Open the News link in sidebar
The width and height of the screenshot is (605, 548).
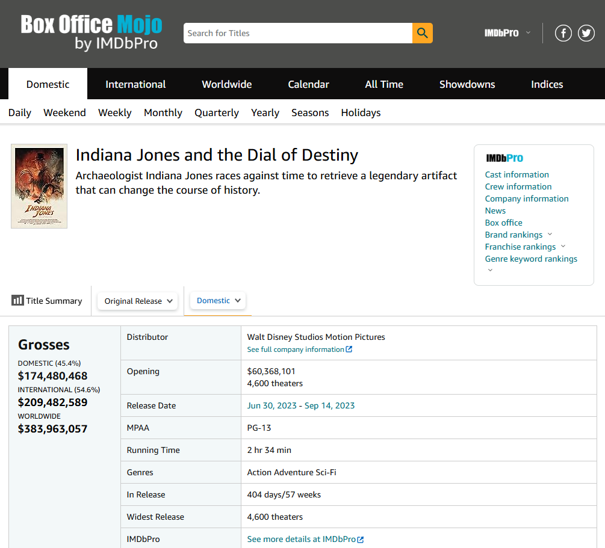(x=495, y=211)
